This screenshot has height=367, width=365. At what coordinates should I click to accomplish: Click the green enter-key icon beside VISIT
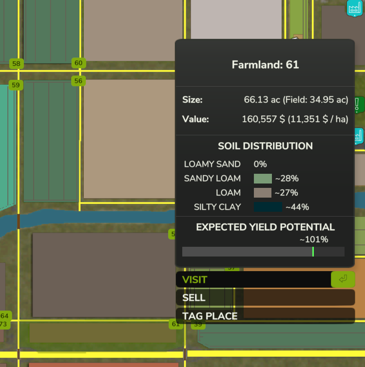(343, 279)
